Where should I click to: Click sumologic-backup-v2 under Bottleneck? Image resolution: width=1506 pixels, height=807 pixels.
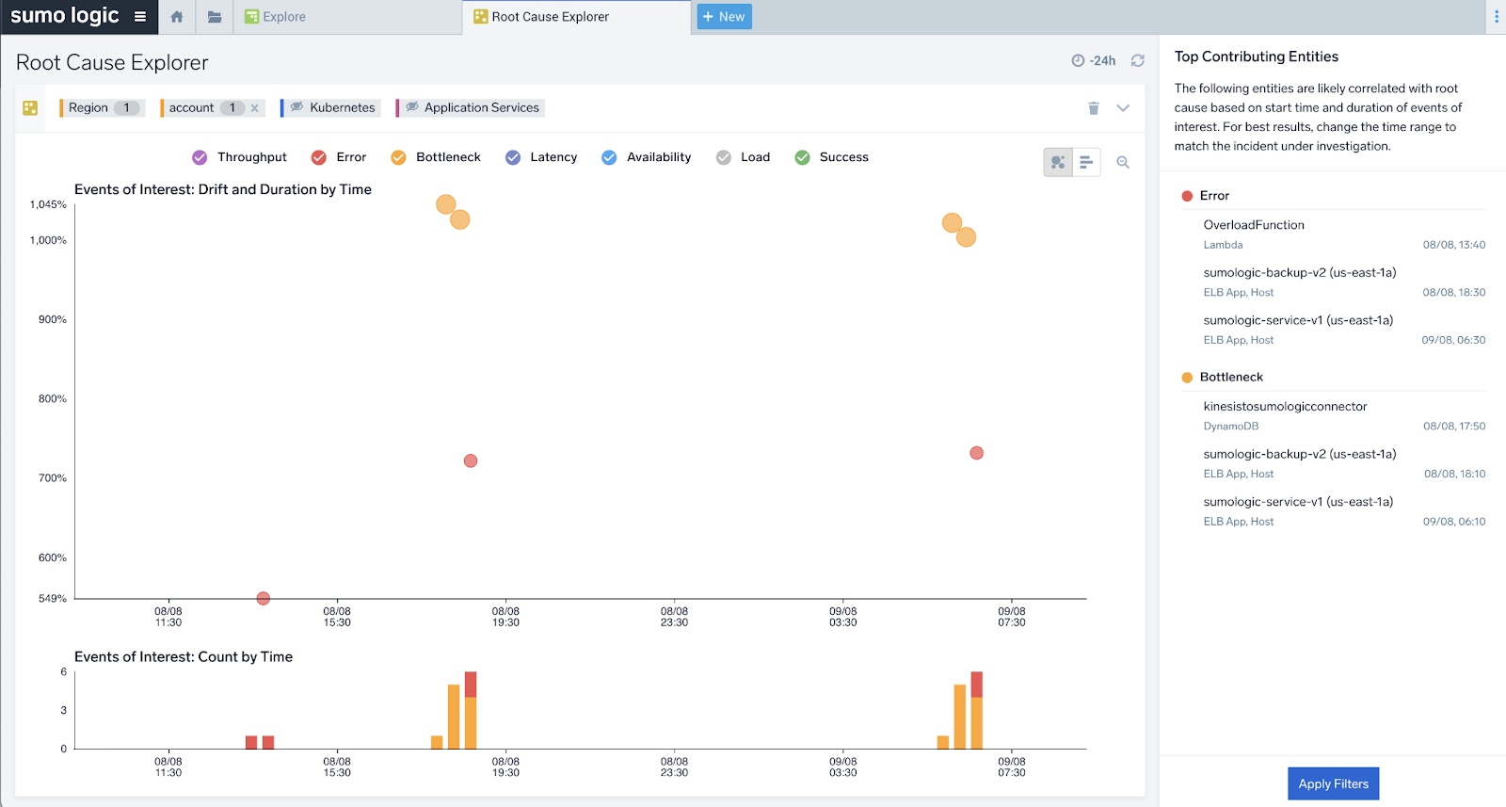[1299, 454]
